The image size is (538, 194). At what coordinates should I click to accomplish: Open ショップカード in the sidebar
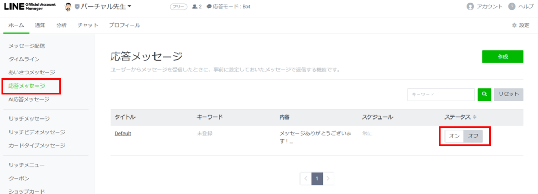tap(26, 191)
